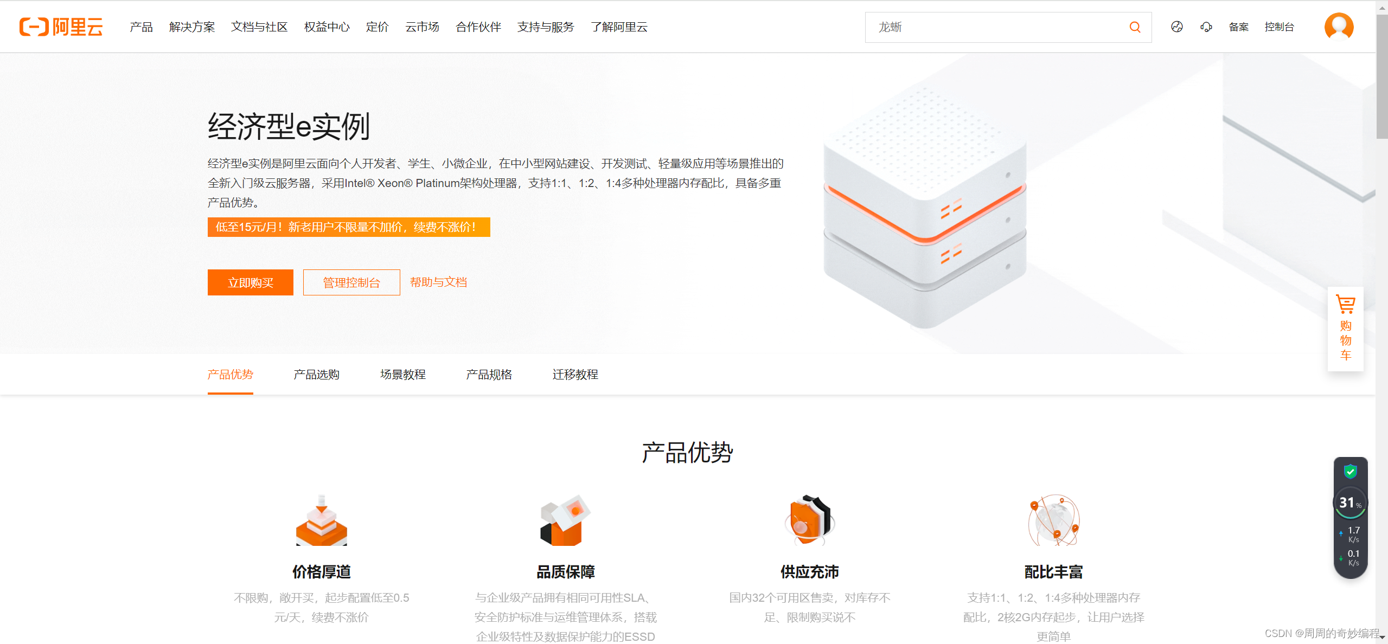The image size is (1388, 644).
Task: Click the vertical page scrollbar thumb
Action: click(x=1381, y=76)
